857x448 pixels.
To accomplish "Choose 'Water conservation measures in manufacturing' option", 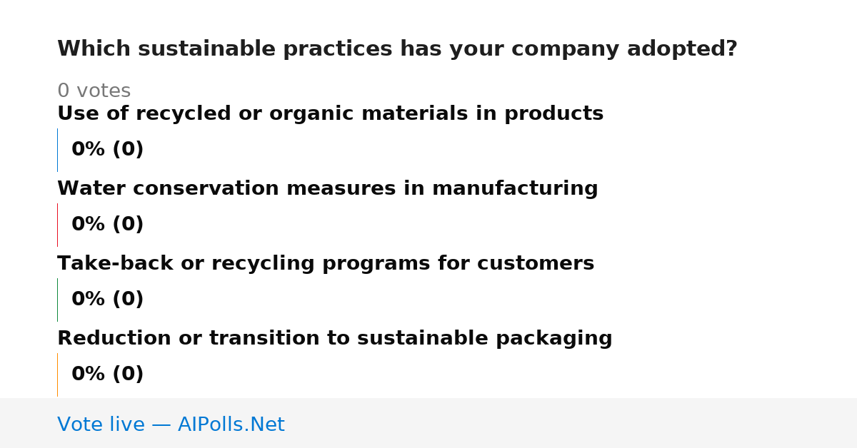I will point(327,189).
